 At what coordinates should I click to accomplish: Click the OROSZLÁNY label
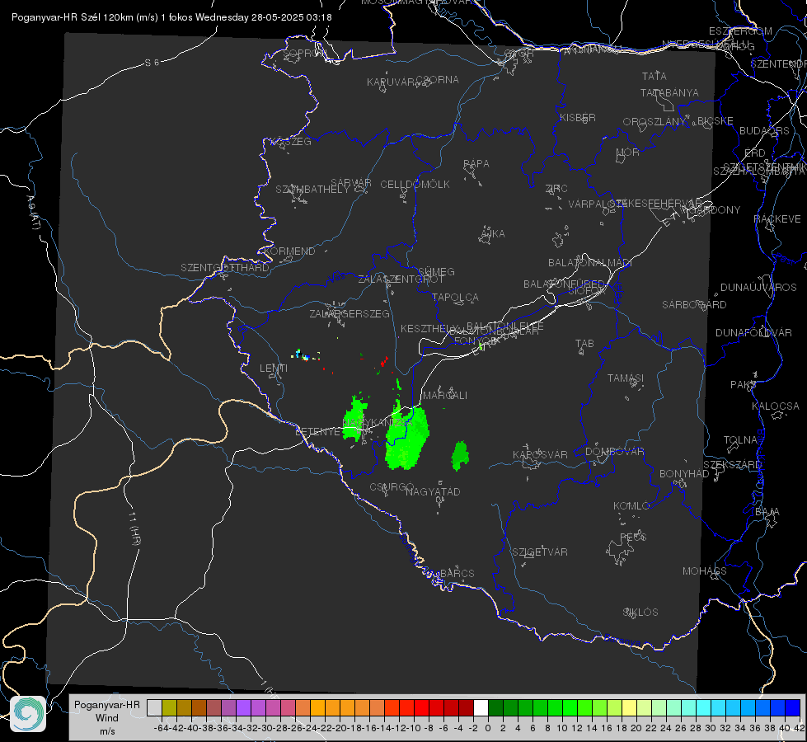pyautogui.click(x=655, y=122)
